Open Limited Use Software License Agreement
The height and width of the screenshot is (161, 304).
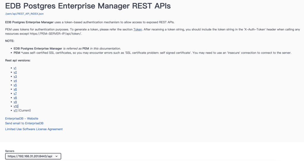(x=34, y=129)
